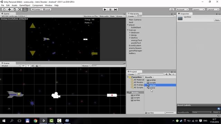221x124 pixels.
Task: Toggle Stats overlay in Game view
Action: [112, 16]
